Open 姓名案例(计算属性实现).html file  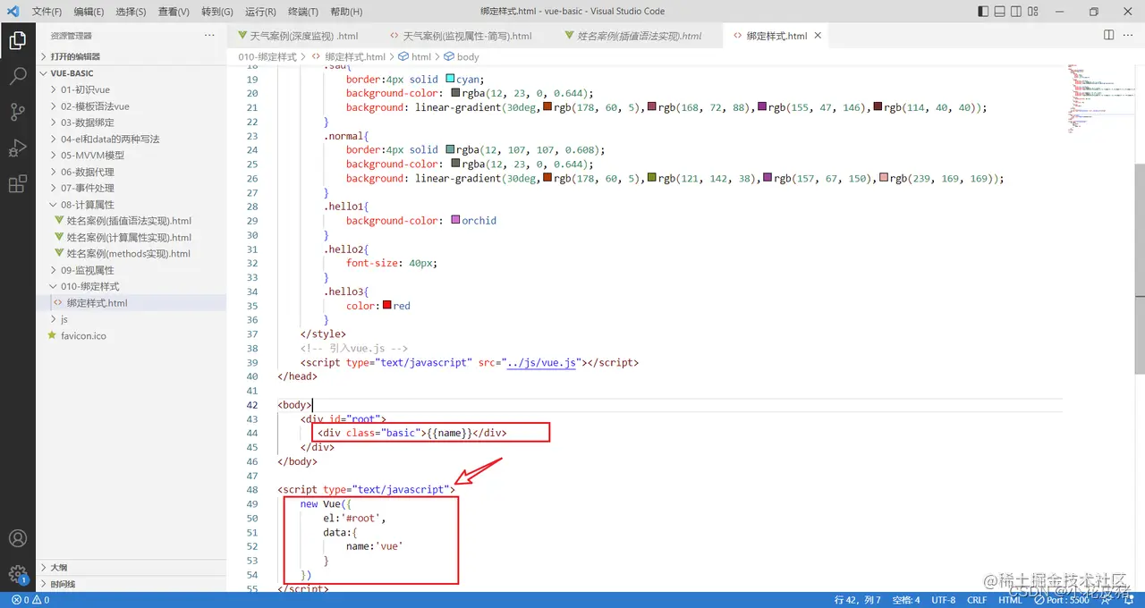[129, 237]
